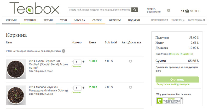Click the Налог 2.65 $ value

tap(195, 43)
